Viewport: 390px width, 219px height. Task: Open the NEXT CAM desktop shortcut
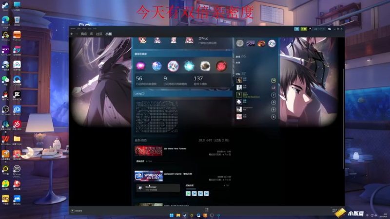coord(5,51)
